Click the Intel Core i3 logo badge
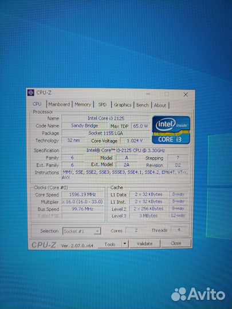The height and width of the screenshot is (309, 232). [171, 130]
